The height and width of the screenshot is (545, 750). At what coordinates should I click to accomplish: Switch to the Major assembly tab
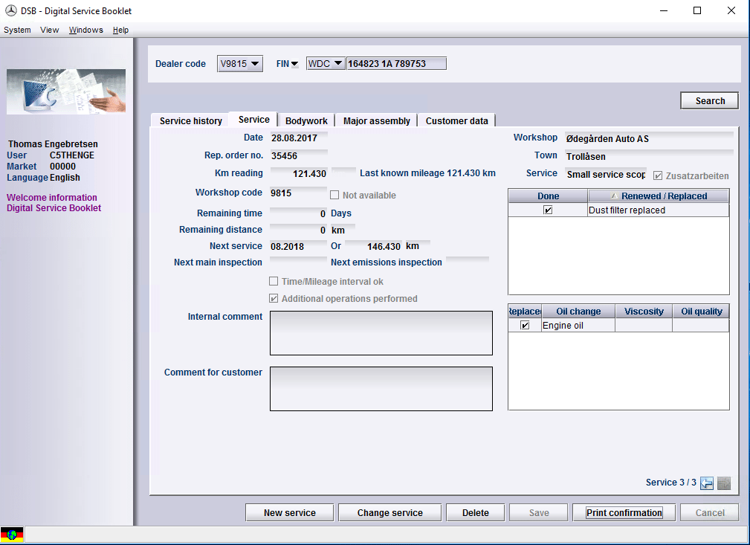coord(376,120)
